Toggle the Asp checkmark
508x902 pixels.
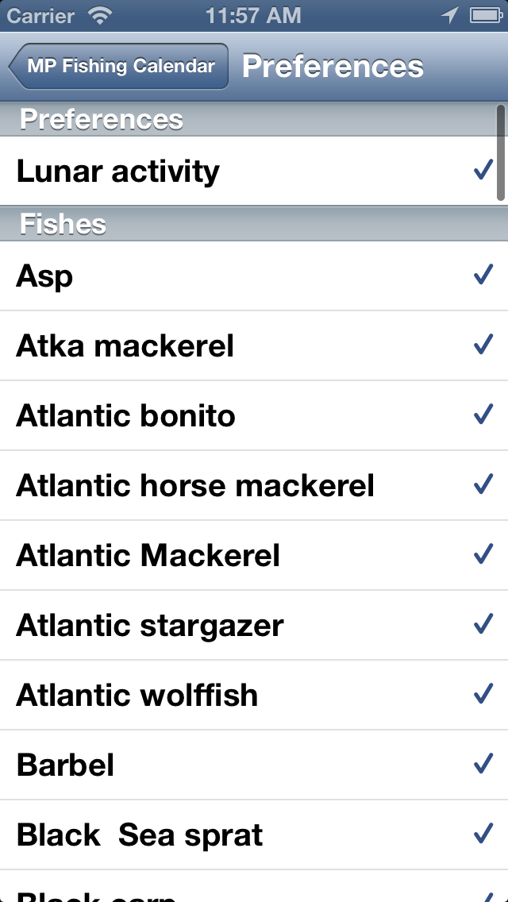click(x=483, y=275)
